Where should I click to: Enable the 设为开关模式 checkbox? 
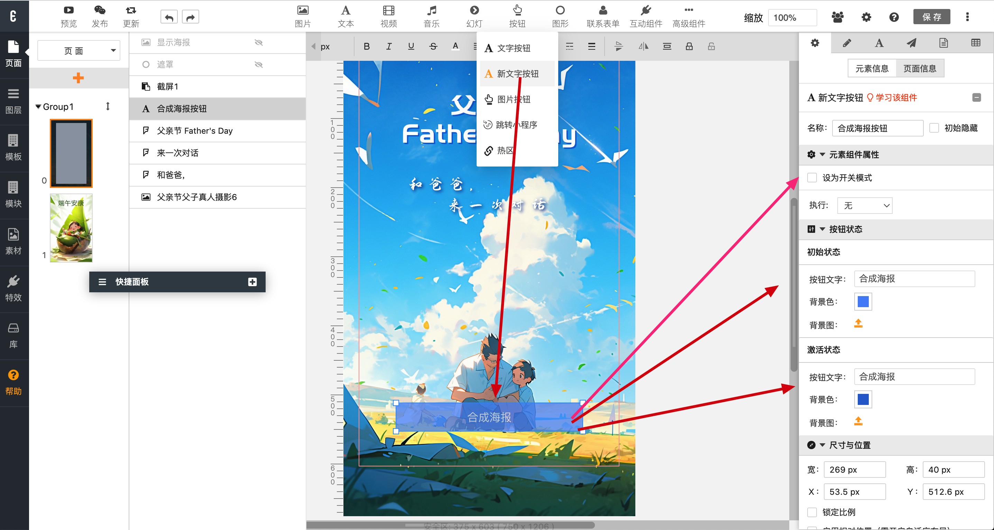click(x=812, y=178)
